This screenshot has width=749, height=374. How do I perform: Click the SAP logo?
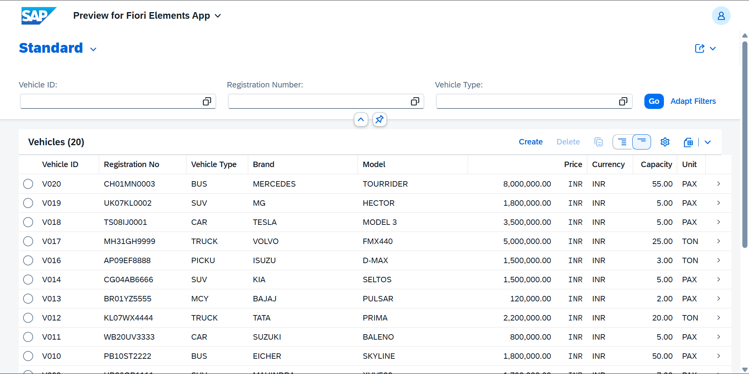39,16
